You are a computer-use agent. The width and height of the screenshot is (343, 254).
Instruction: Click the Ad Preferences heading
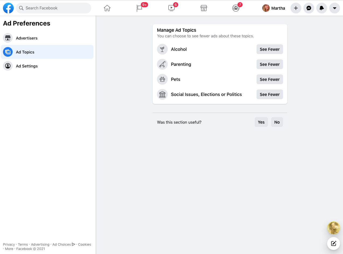pos(27,23)
